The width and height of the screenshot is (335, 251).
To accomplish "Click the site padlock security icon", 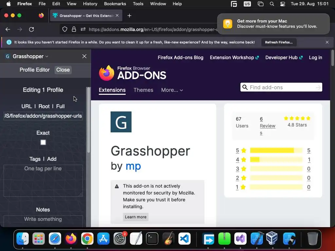I will (x=74, y=29).
